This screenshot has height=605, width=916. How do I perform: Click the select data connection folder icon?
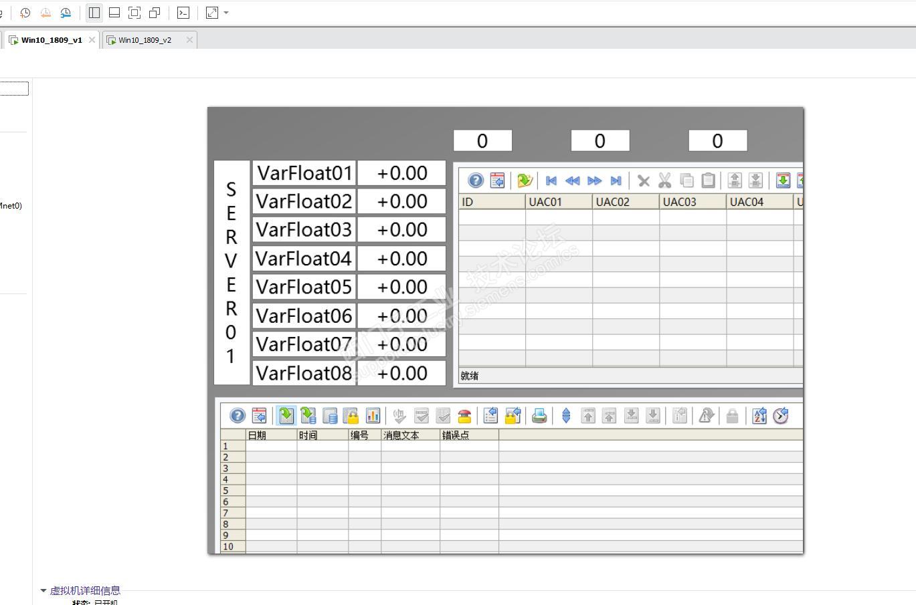pyautogui.click(x=525, y=180)
